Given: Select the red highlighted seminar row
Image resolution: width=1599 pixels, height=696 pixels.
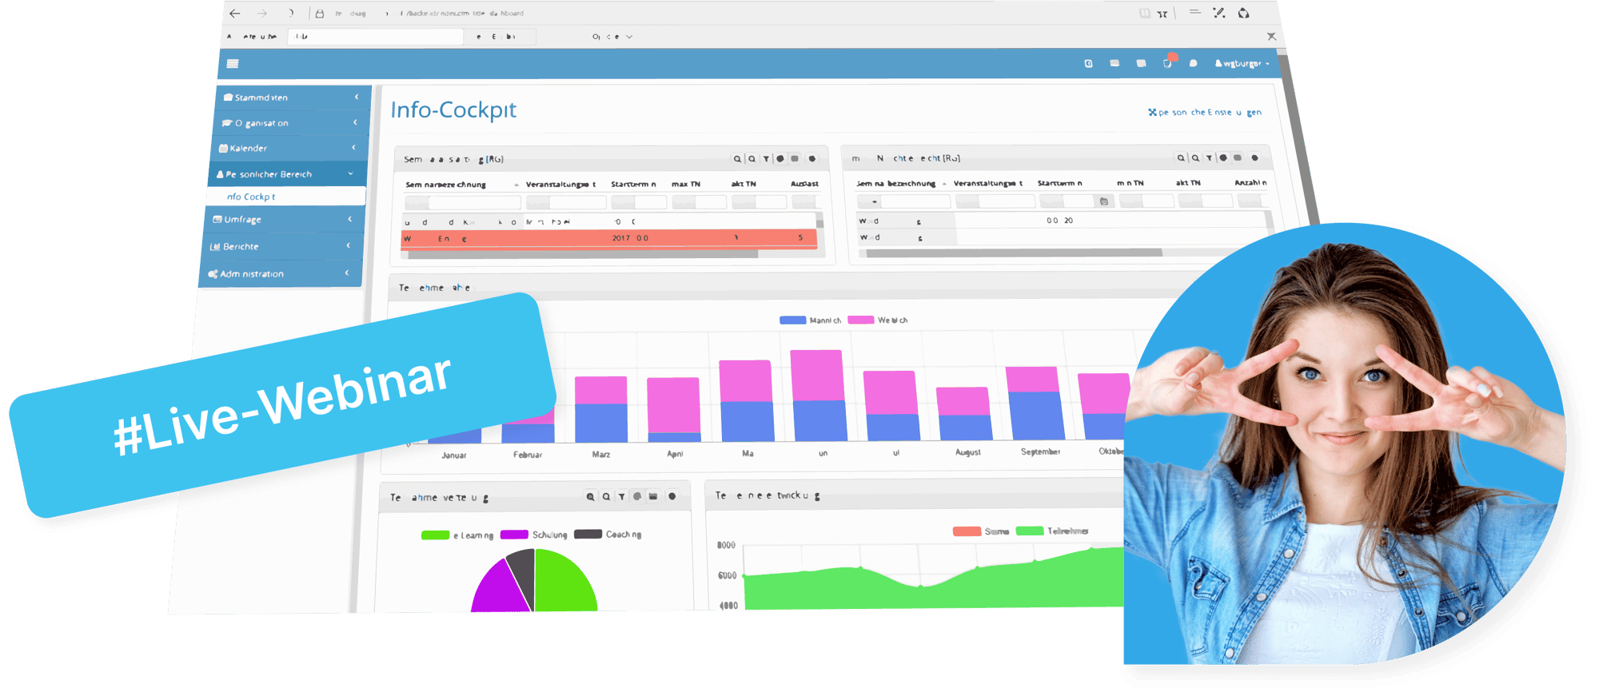Looking at the screenshot, I should coord(608,238).
